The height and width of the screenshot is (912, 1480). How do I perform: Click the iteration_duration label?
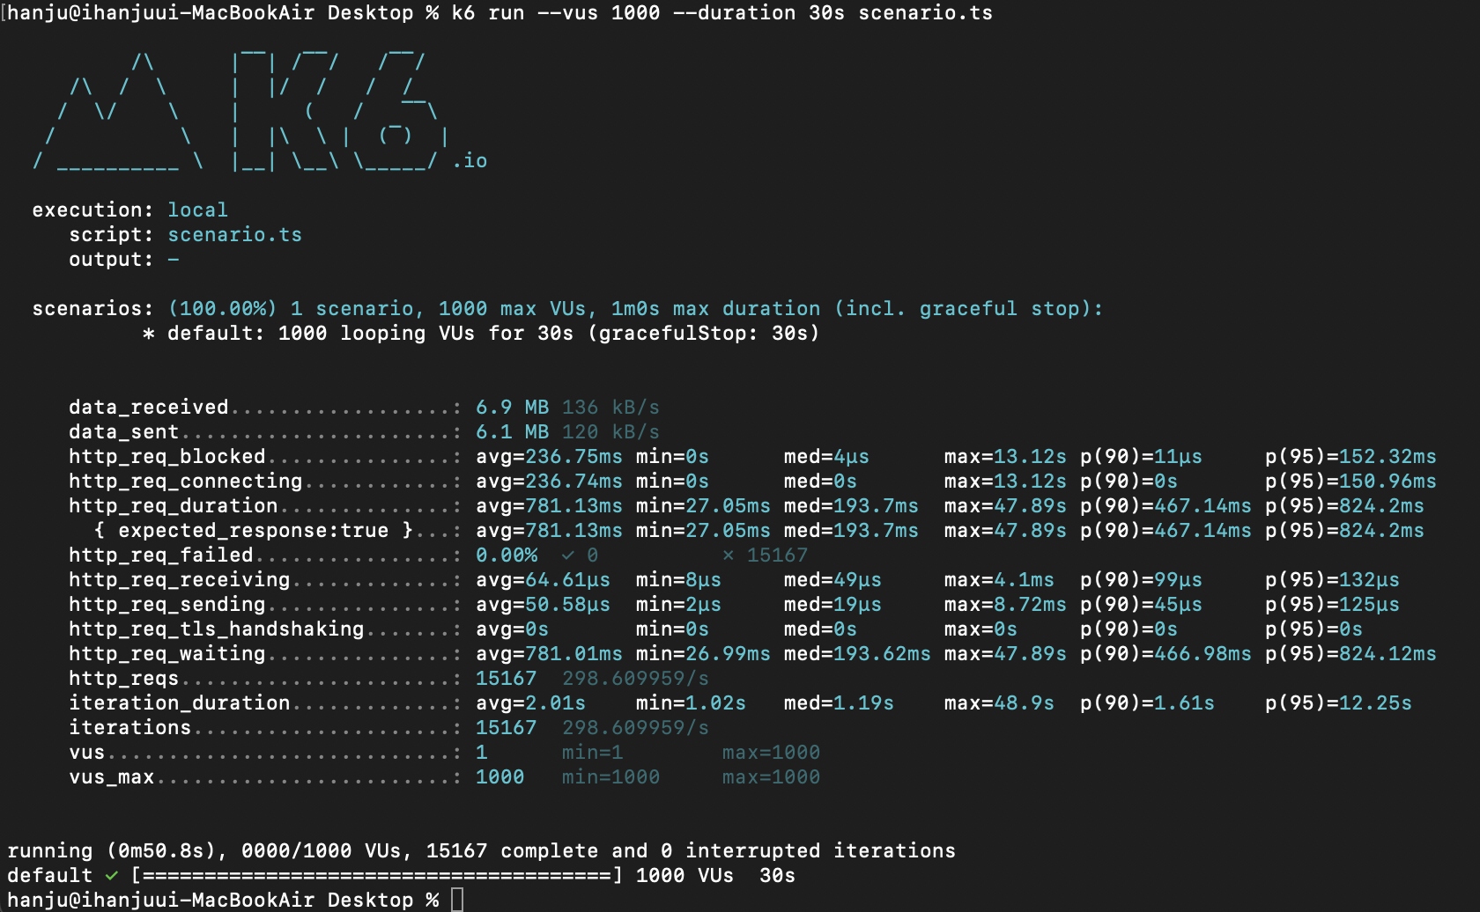click(x=180, y=702)
